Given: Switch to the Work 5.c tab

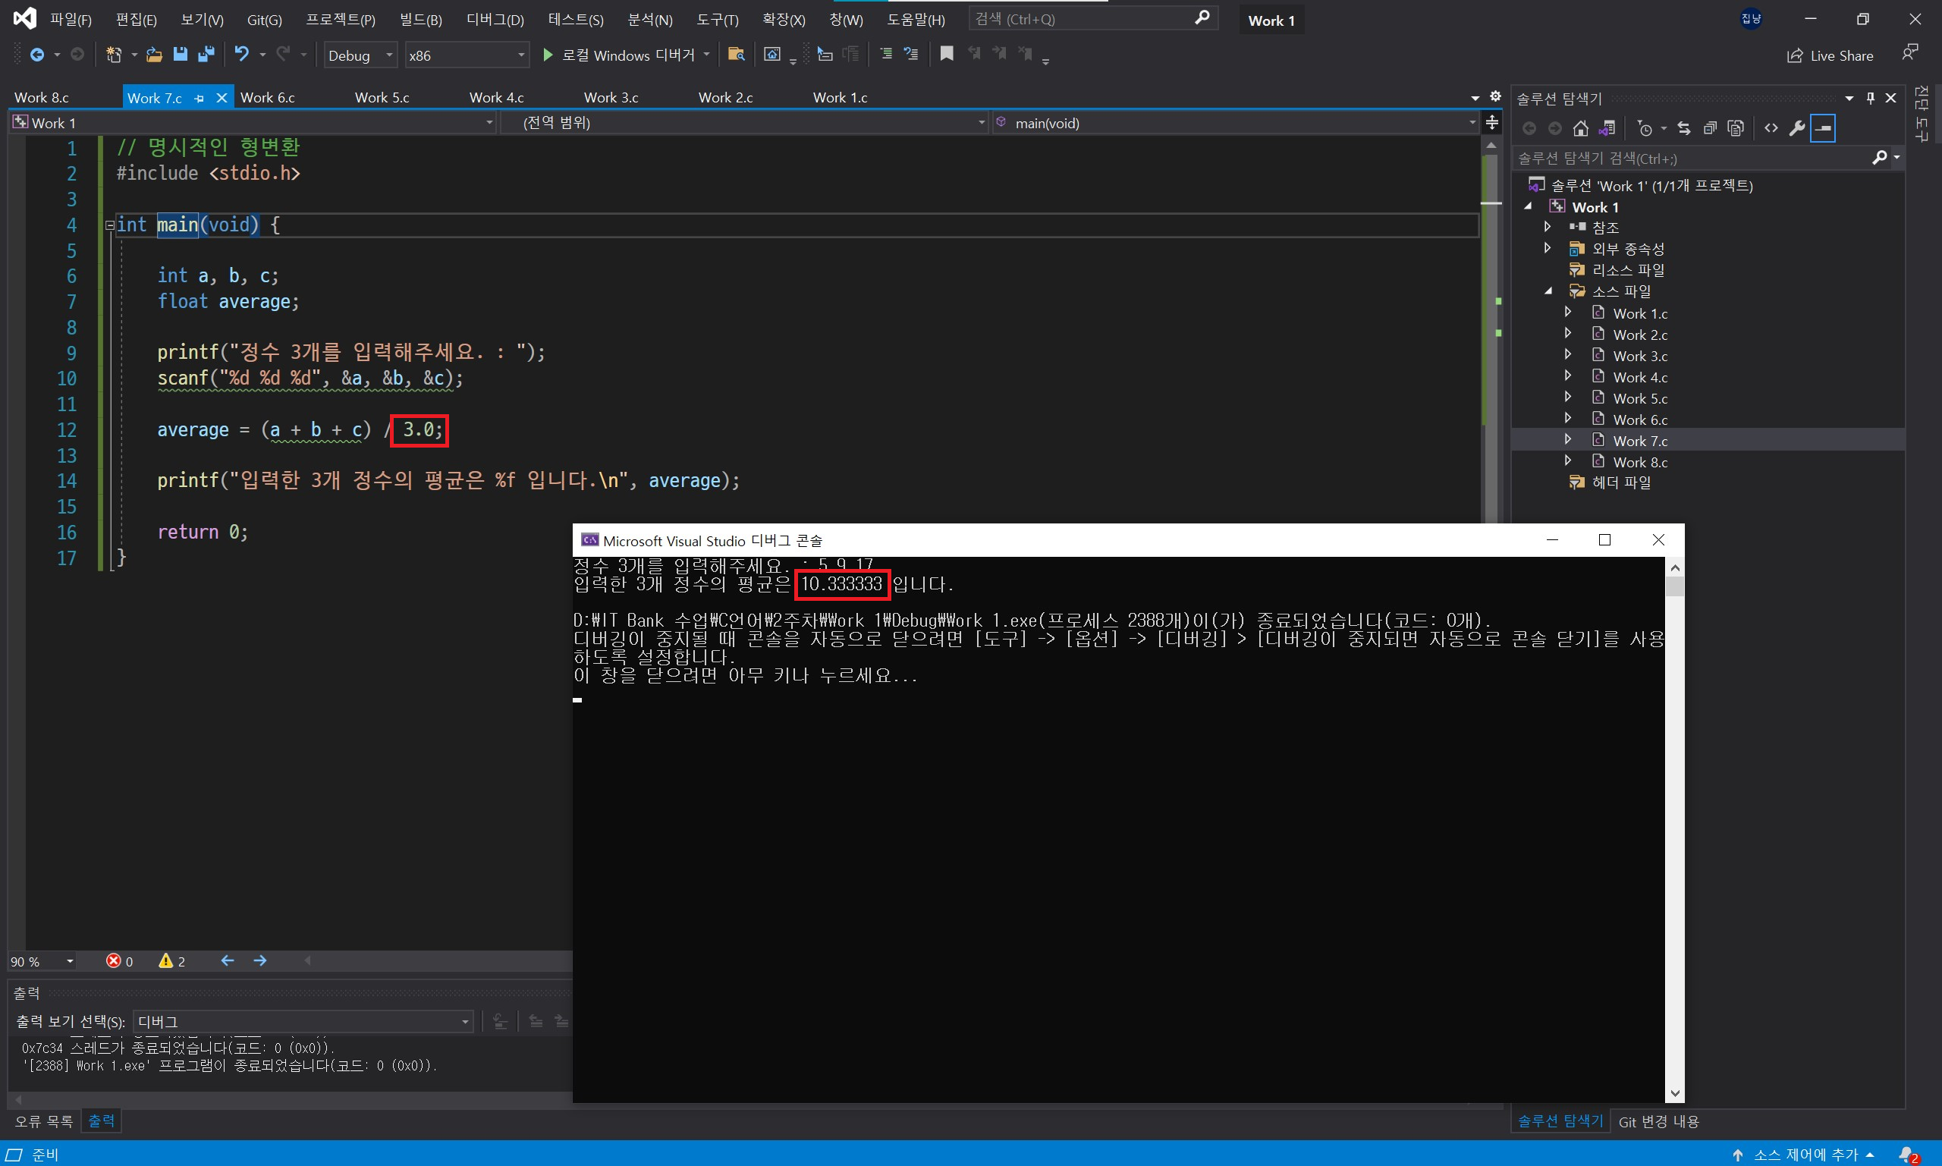Looking at the screenshot, I should click(x=382, y=97).
